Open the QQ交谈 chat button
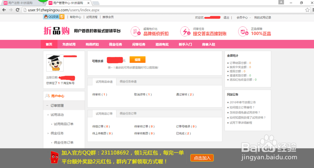The image size is (314, 168). click(54, 17)
